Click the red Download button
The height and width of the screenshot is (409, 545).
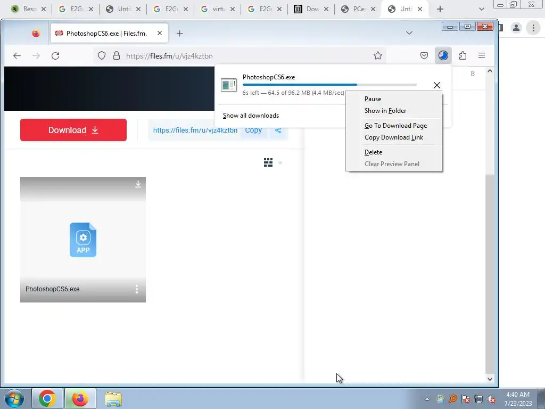73,130
